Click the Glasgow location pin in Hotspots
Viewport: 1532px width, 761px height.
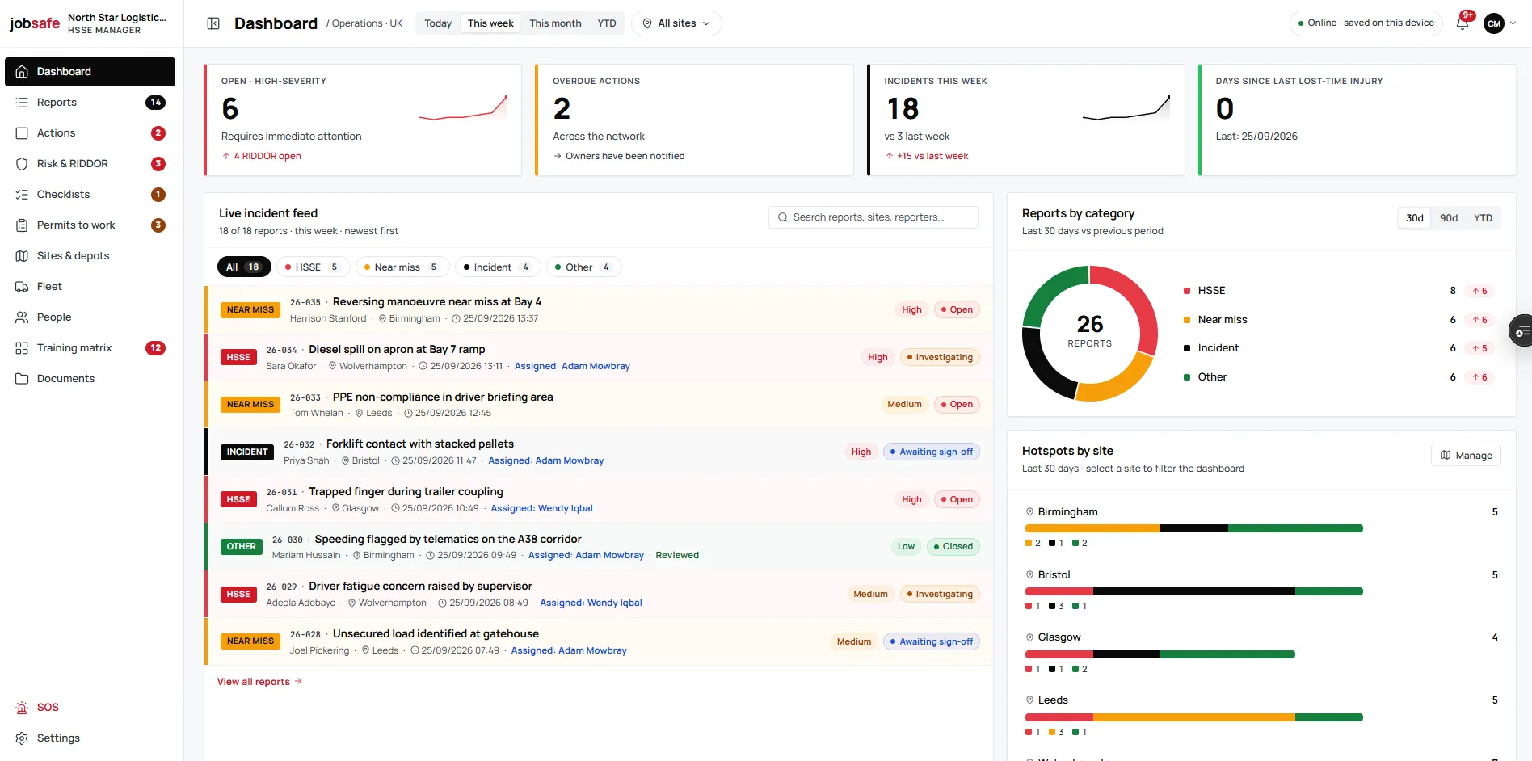click(1029, 637)
